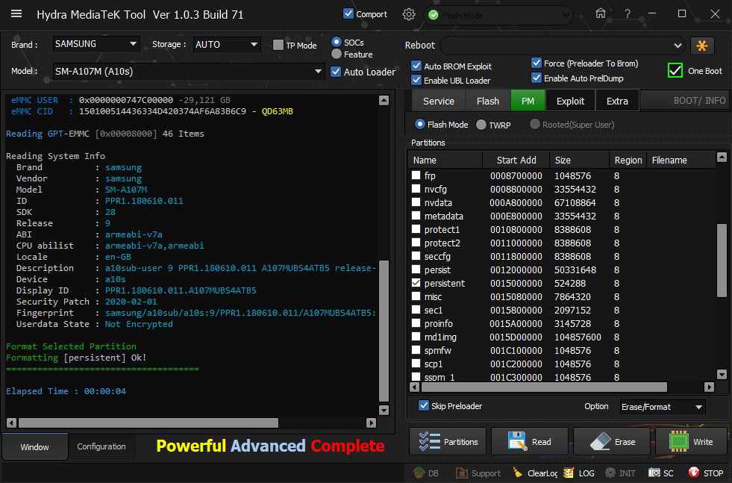Click the orange asterisk reboot icon
The width and height of the screenshot is (732, 483).
tap(701, 45)
